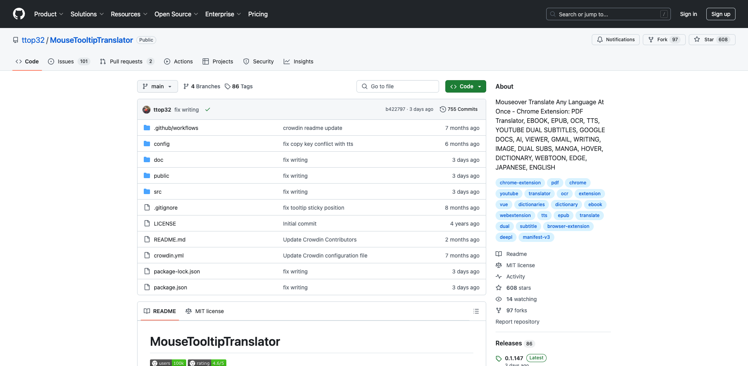Screen dimensions: 748x366
Task: Star the repository with Star button
Action: (712, 40)
